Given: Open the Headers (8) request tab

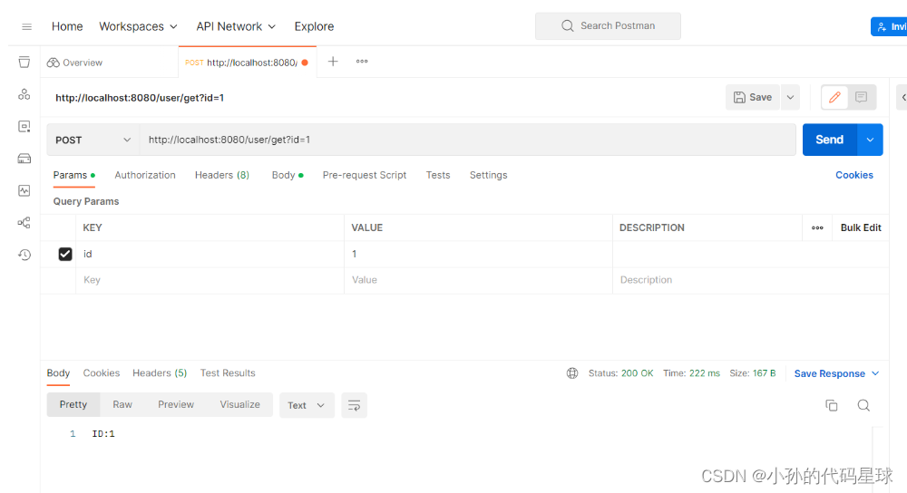Looking at the screenshot, I should (222, 175).
